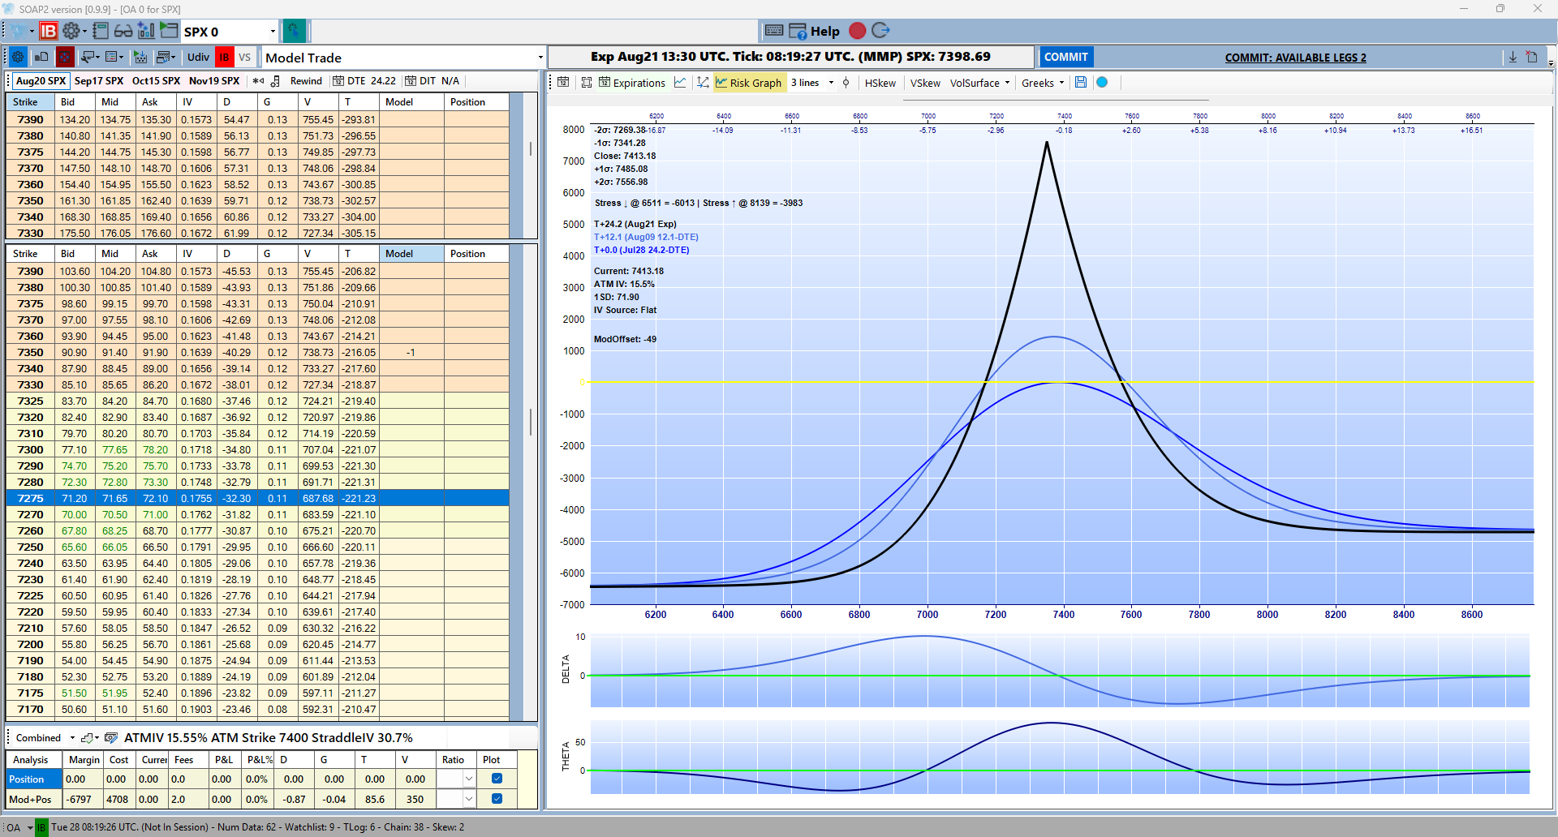
Task: Click the keyboard icon beside Help
Action: (x=774, y=31)
